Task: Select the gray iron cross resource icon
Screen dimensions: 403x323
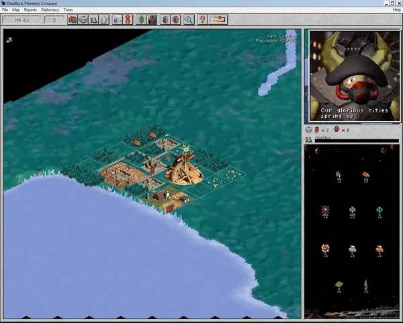Action: point(353,210)
